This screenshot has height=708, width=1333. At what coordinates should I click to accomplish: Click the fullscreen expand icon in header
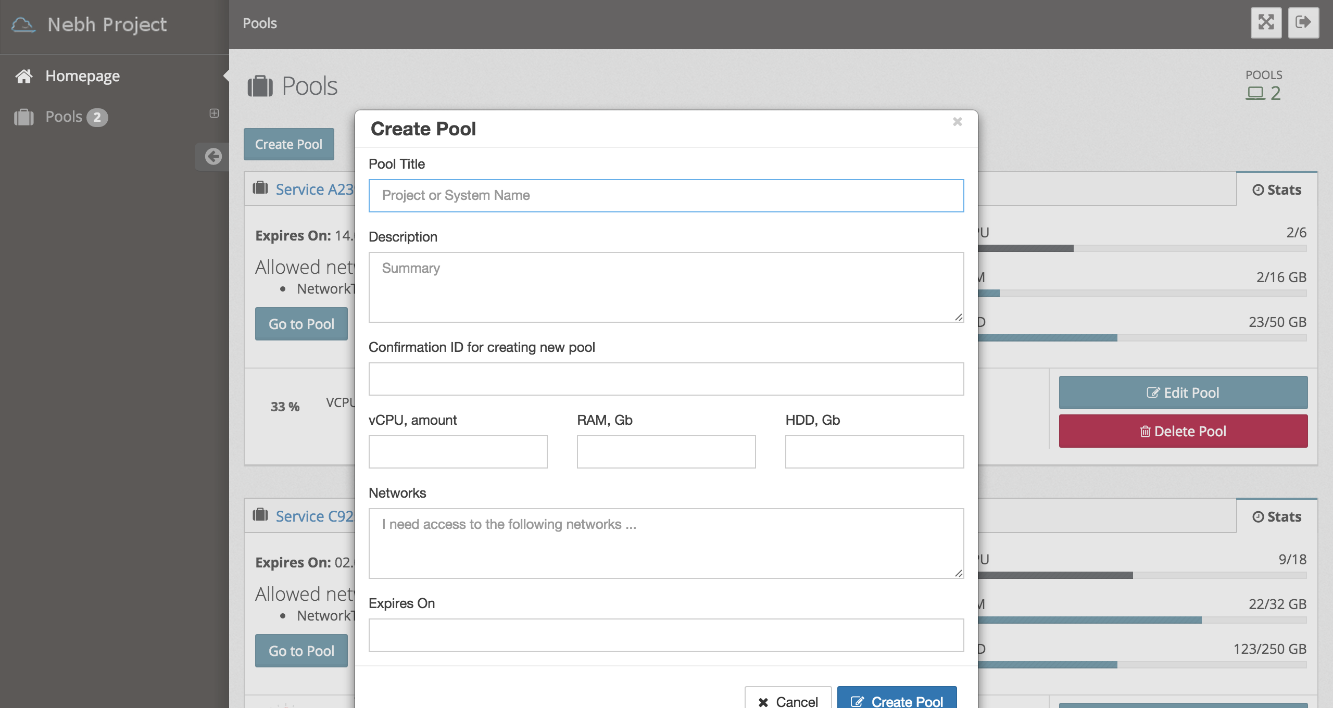(x=1266, y=22)
